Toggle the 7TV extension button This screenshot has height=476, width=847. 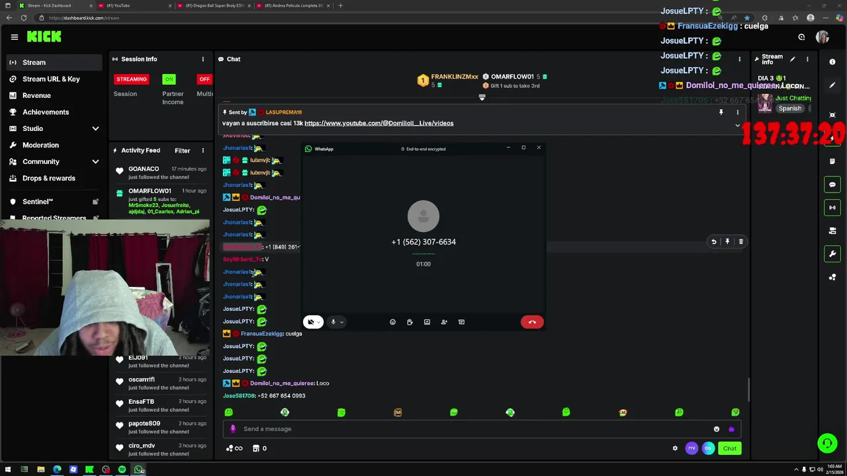pos(691,448)
